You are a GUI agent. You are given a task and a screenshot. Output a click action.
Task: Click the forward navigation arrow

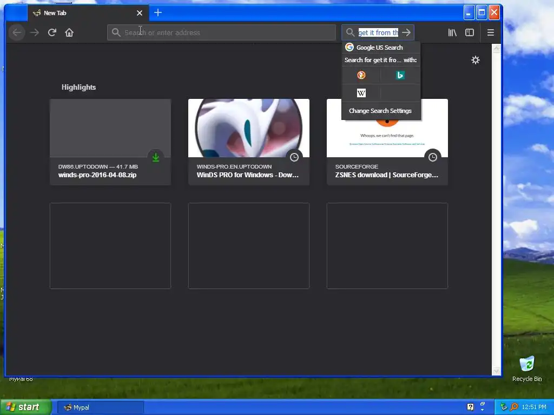(x=34, y=32)
